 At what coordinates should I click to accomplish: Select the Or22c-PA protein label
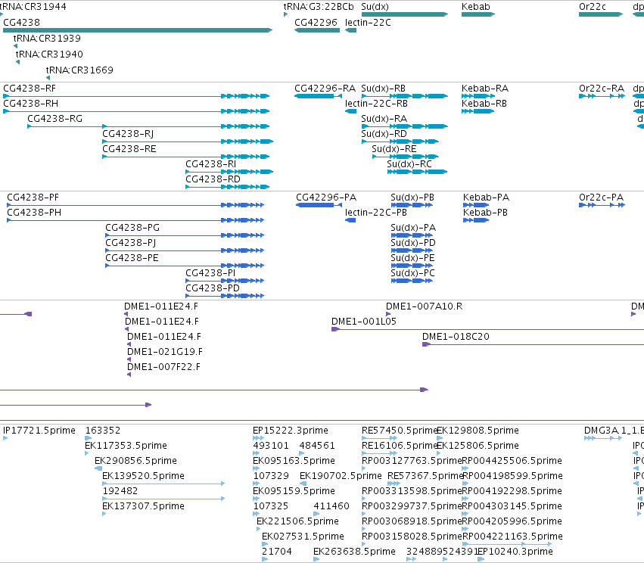click(x=602, y=198)
